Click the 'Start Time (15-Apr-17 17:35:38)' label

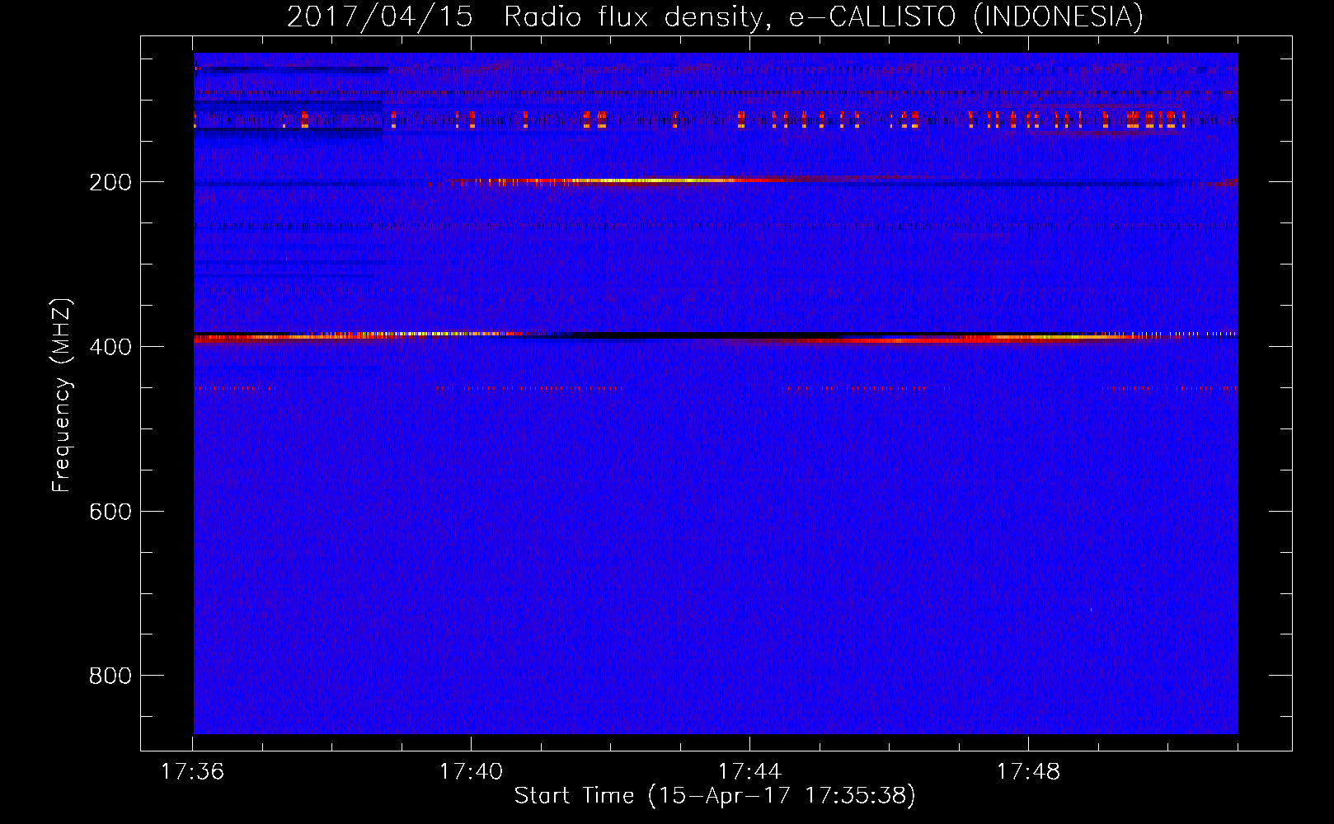coord(715,796)
